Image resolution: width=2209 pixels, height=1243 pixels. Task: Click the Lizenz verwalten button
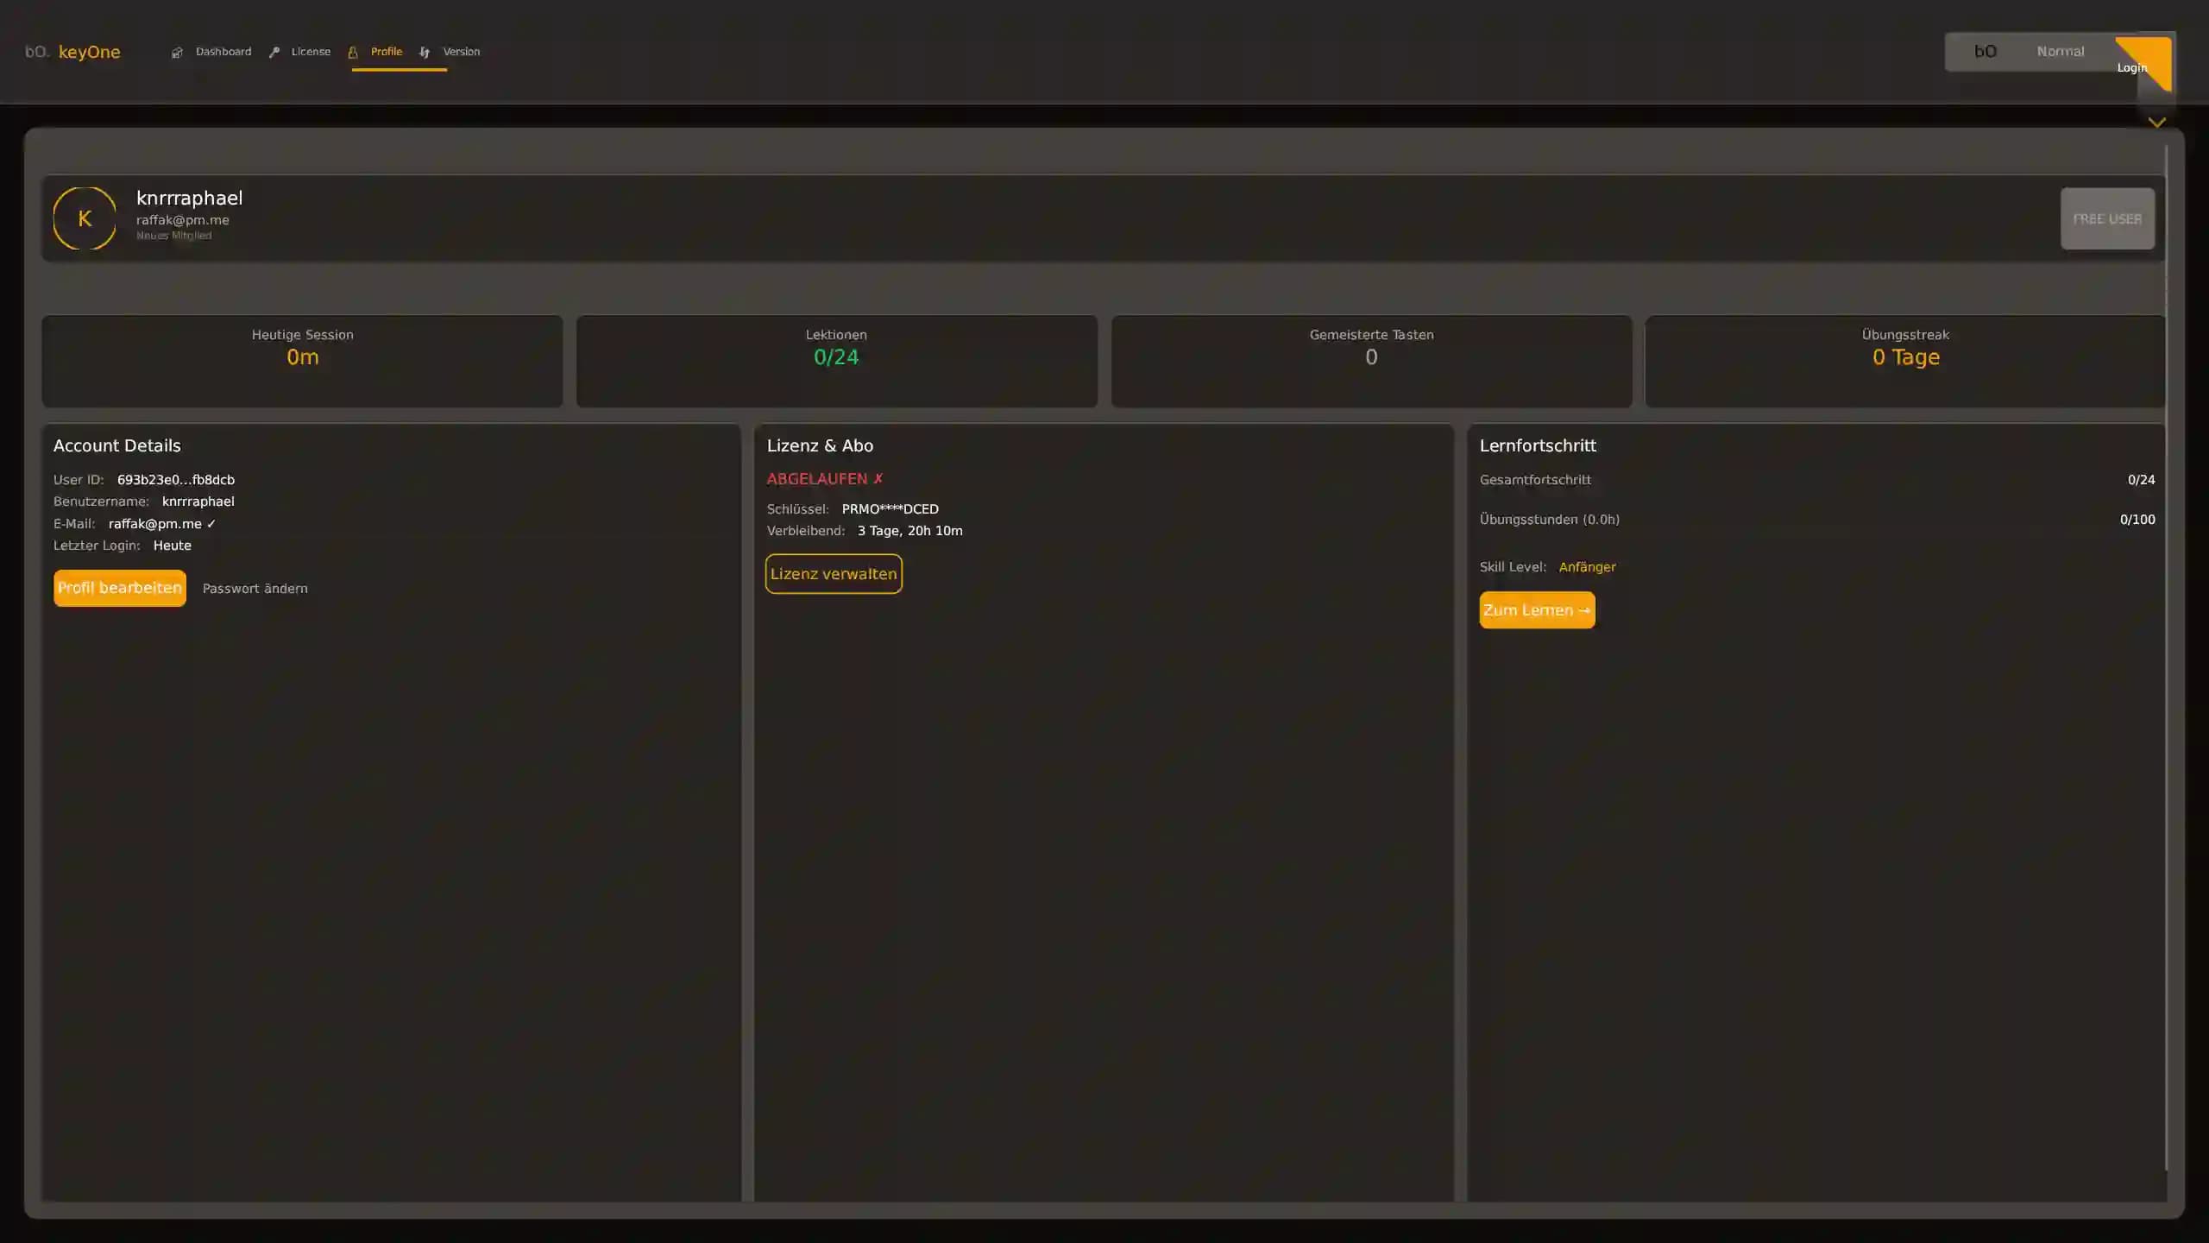834,574
